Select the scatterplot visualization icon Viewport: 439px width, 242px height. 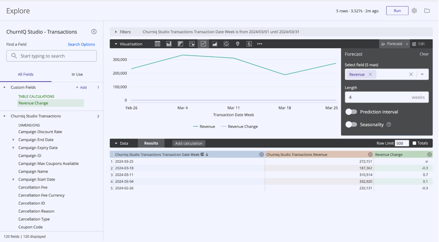(x=192, y=44)
